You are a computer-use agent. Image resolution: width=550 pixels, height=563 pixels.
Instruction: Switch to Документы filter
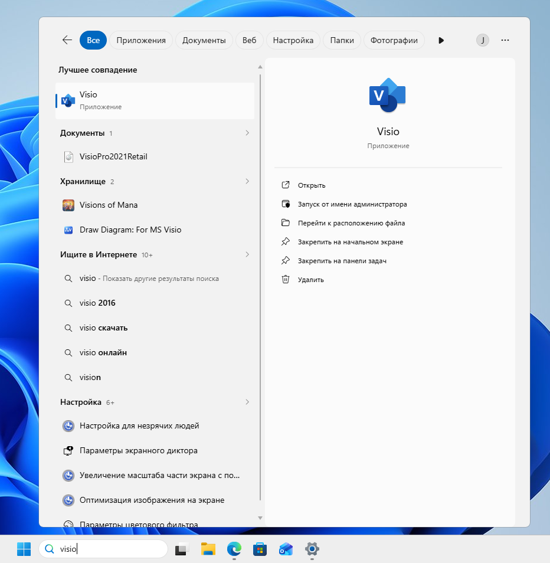[x=204, y=40]
